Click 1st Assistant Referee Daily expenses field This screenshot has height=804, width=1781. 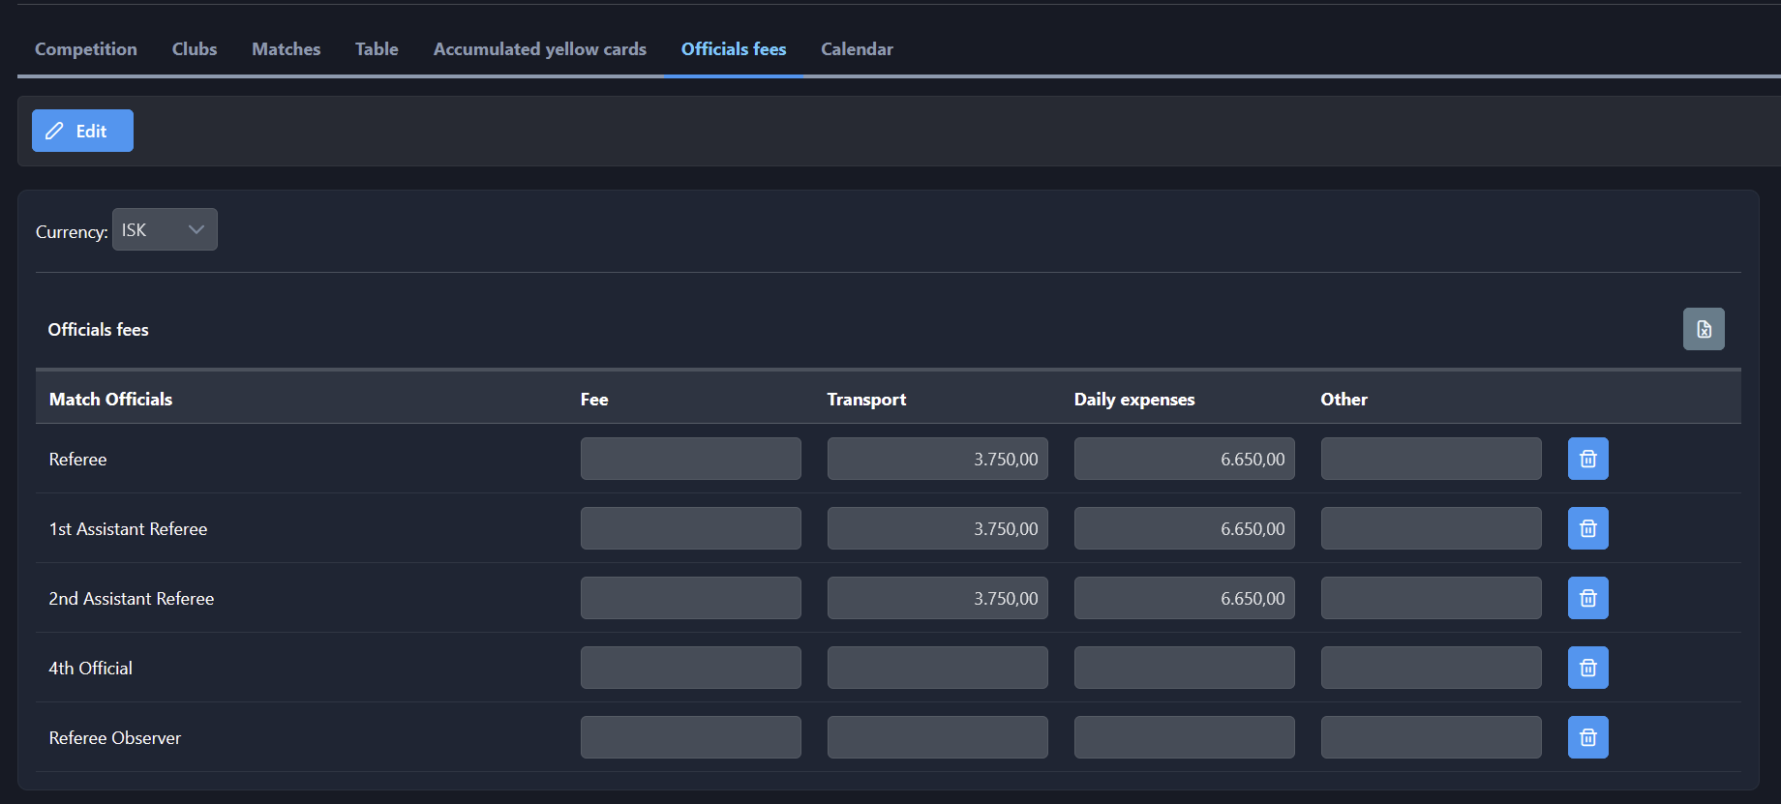coord(1184,528)
